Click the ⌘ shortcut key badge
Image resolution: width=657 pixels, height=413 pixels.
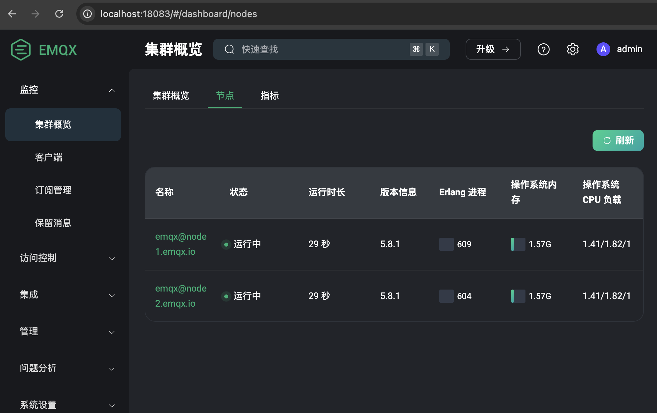416,49
